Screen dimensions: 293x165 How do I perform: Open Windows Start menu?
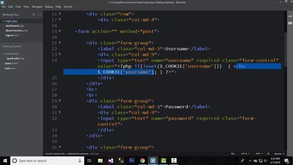5,161
